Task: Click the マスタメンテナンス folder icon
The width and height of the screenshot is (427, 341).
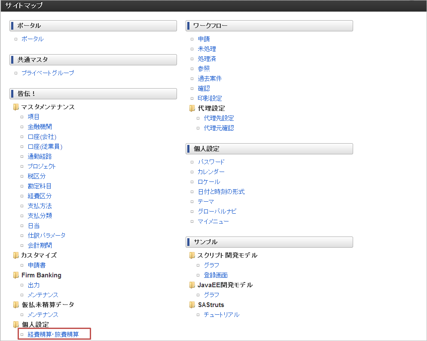Action: pos(16,107)
